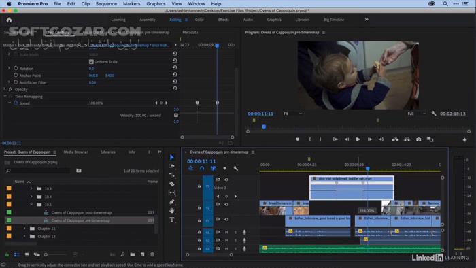Open the Program Monitor button editor plus
Viewport: 476px width, 268px height.
click(464, 139)
